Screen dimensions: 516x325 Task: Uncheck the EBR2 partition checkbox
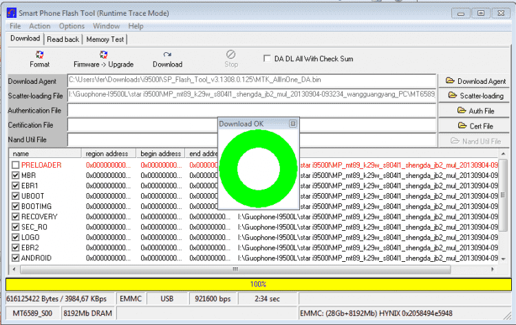tap(15, 247)
